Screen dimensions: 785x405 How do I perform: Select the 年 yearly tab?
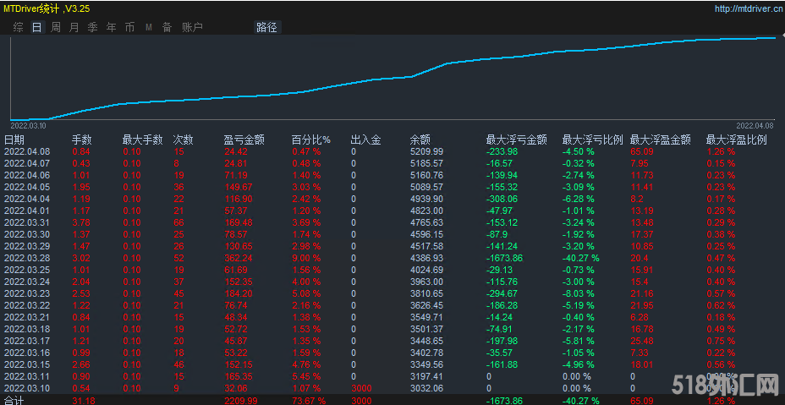pyautogui.click(x=111, y=27)
